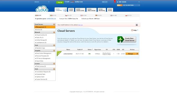Close the low credit balance warning

(x=137, y=25)
